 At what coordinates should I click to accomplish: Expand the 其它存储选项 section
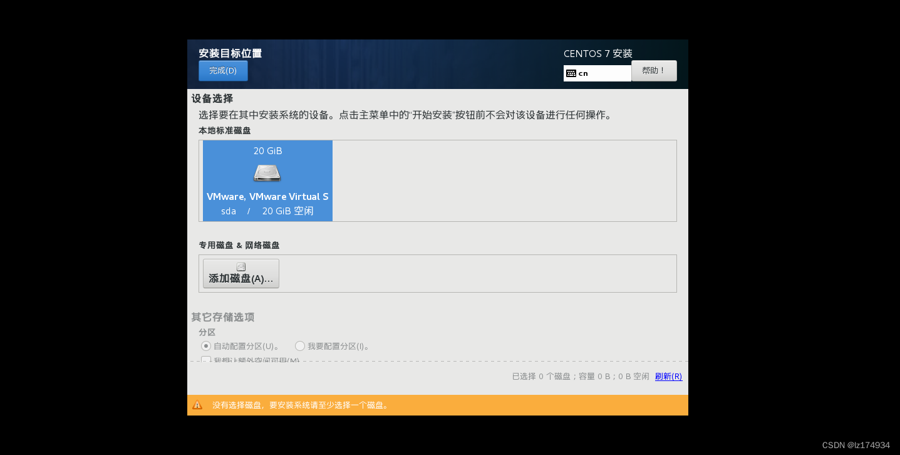(x=222, y=317)
